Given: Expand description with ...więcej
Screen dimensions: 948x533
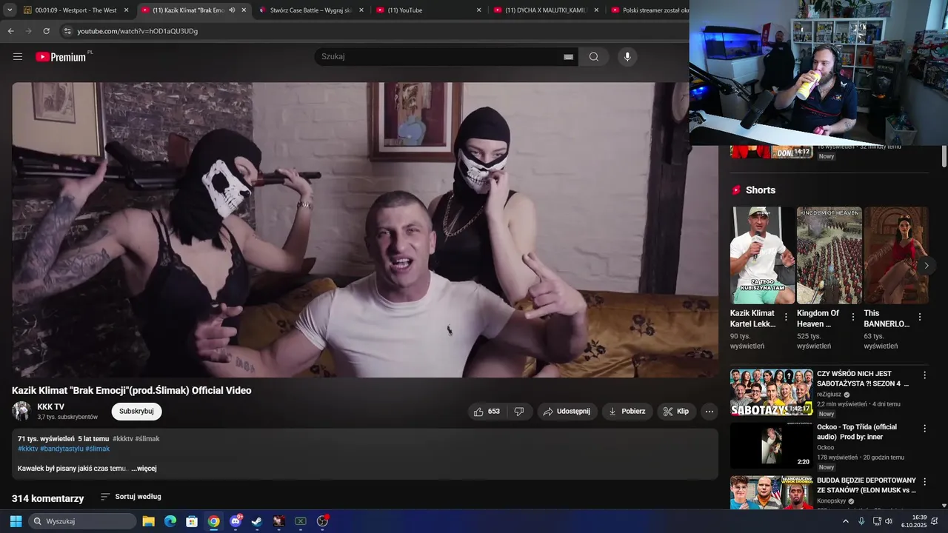Looking at the screenshot, I should coord(144,469).
